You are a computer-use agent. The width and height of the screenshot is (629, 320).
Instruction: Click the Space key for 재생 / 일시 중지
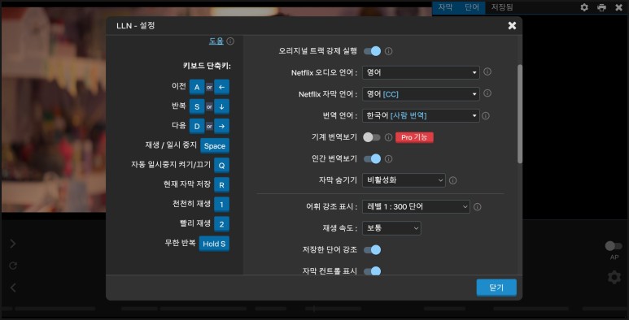[x=215, y=145]
